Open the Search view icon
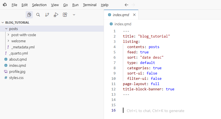Screen dimensions: 221x119 [x=38, y=15]
